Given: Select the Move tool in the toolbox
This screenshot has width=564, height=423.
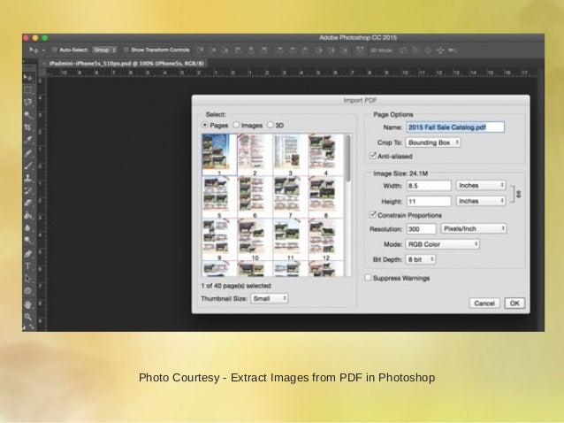Looking at the screenshot, I should [28, 77].
